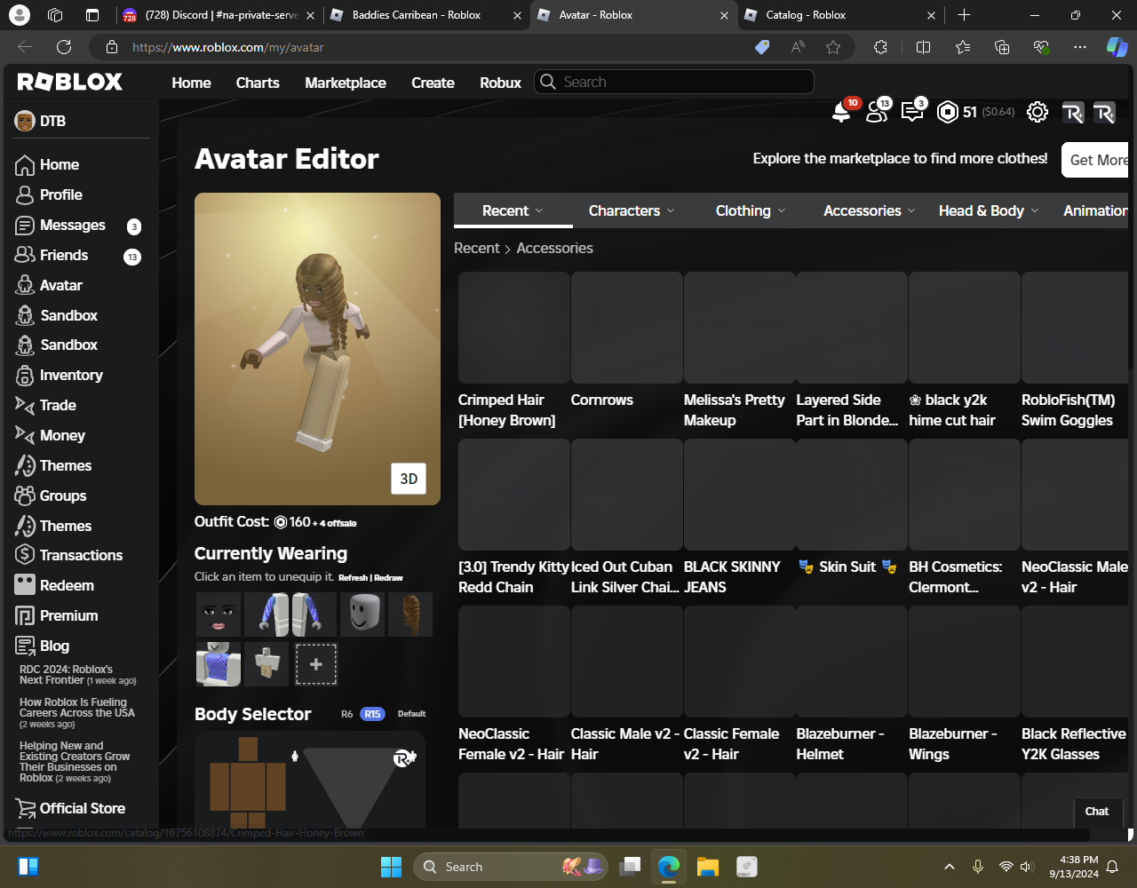Image resolution: width=1137 pixels, height=888 pixels.
Task: Unequip the brown hair in Currently Wearing
Action: tap(410, 614)
